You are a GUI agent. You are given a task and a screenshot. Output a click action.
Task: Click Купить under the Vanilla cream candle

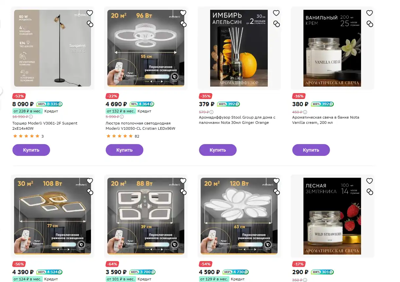311,150
